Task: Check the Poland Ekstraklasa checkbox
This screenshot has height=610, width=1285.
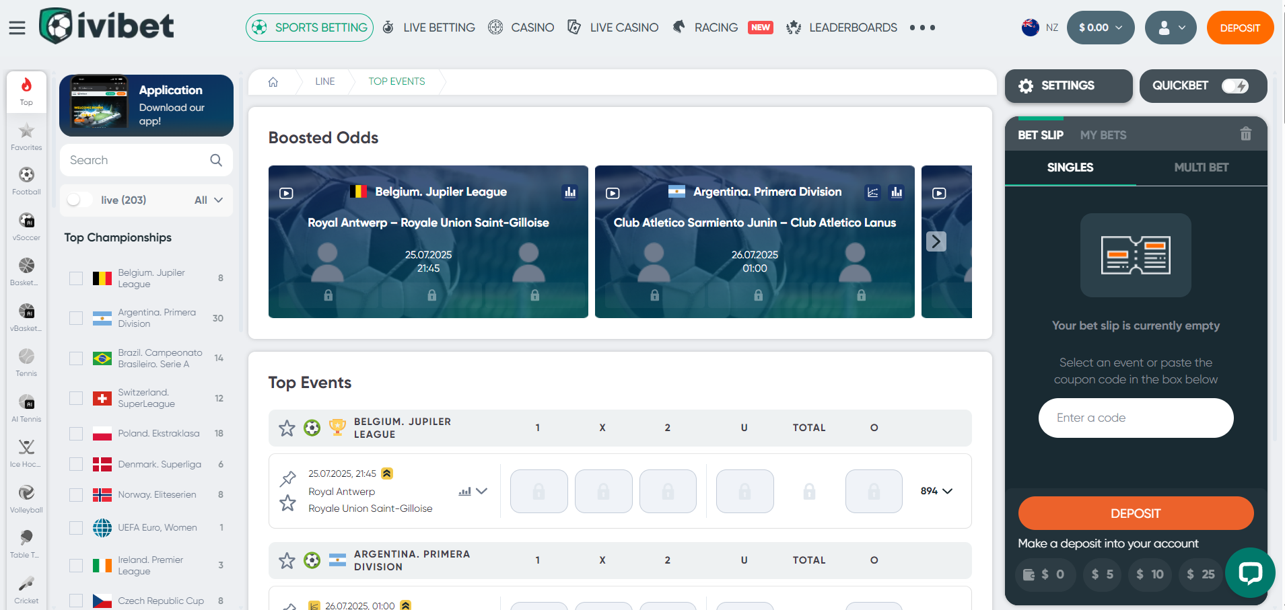Action: tap(76, 434)
